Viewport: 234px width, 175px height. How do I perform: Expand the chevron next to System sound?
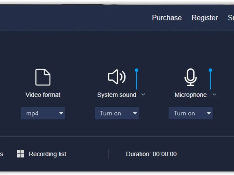143,94
